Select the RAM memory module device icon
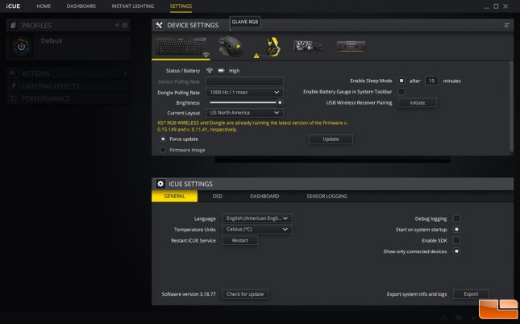The image size is (520, 324). click(x=351, y=46)
